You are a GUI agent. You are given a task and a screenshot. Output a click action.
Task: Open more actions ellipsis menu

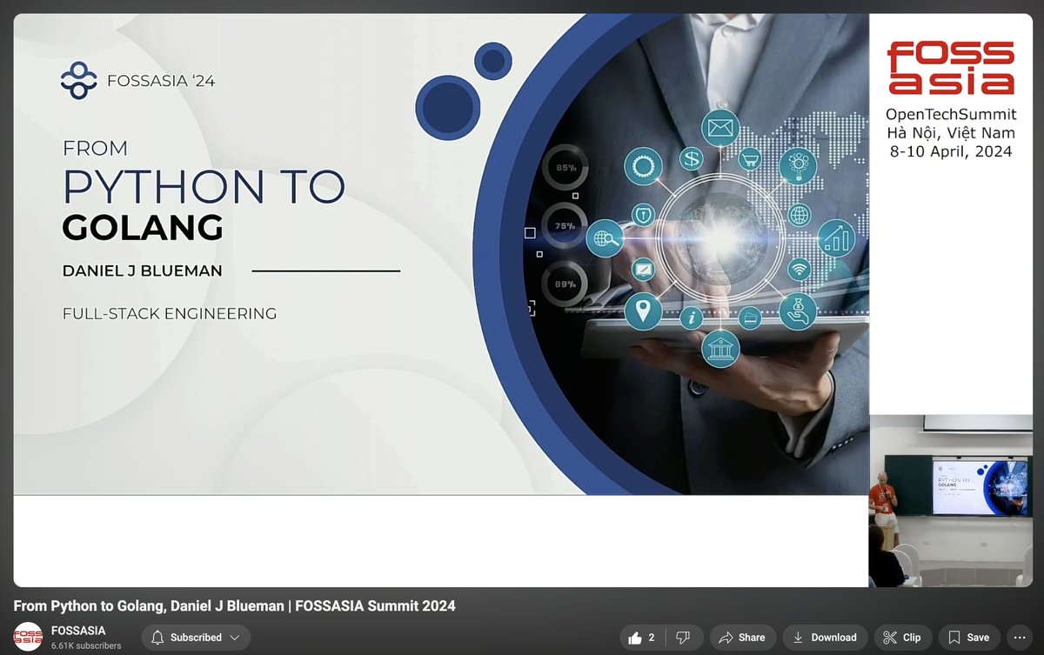pos(1019,638)
